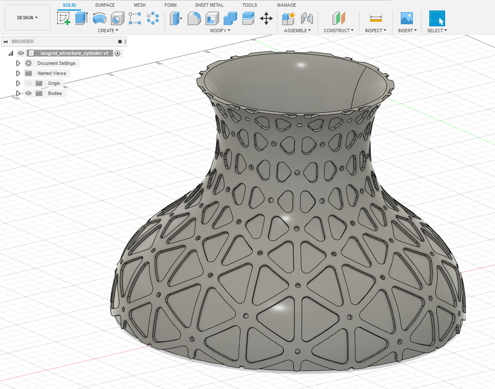This screenshot has height=389, width=495.
Task: Switch to the SURFACE tab
Action: coord(105,5)
